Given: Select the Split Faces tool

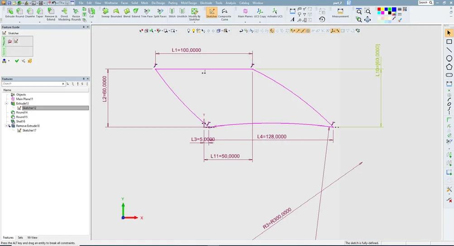Looking at the screenshot, I should click(x=160, y=13).
